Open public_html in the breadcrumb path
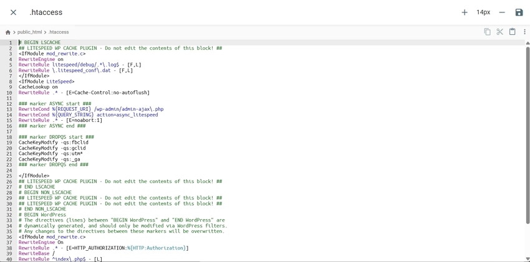530x262 pixels. [x=30, y=32]
